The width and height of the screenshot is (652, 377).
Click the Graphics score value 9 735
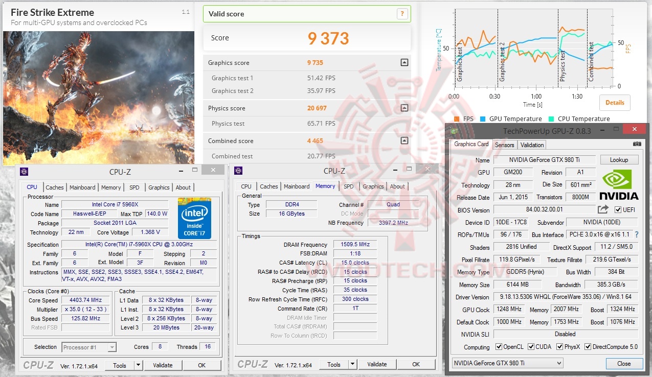[315, 63]
